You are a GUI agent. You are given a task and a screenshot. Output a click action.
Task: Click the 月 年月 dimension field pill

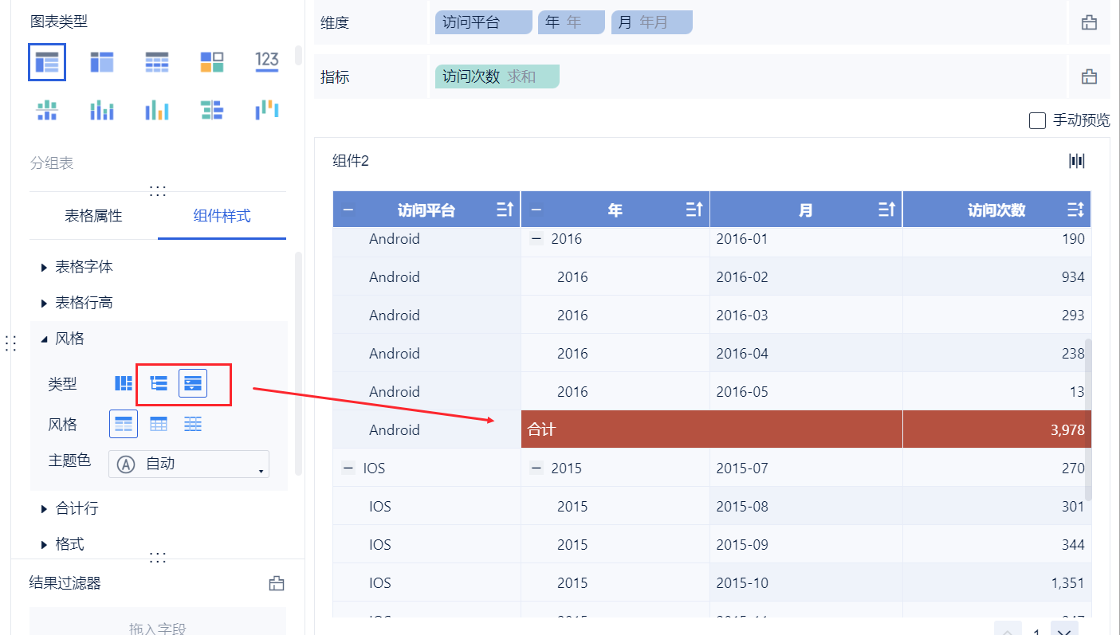pos(651,22)
